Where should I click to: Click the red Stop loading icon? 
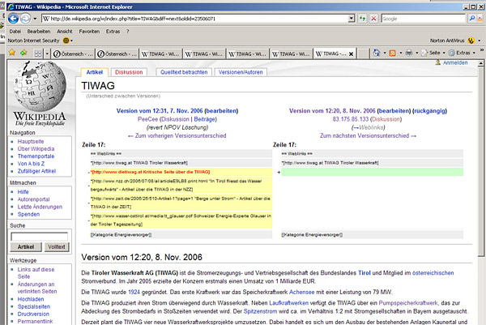point(373,19)
